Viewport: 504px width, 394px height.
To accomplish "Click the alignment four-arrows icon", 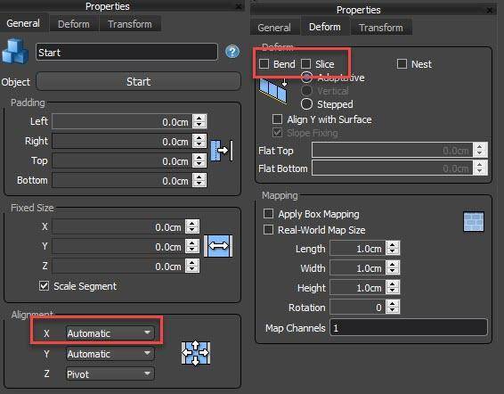I will coord(195,353).
